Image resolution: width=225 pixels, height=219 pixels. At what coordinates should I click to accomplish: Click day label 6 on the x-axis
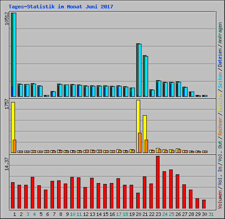47,214
